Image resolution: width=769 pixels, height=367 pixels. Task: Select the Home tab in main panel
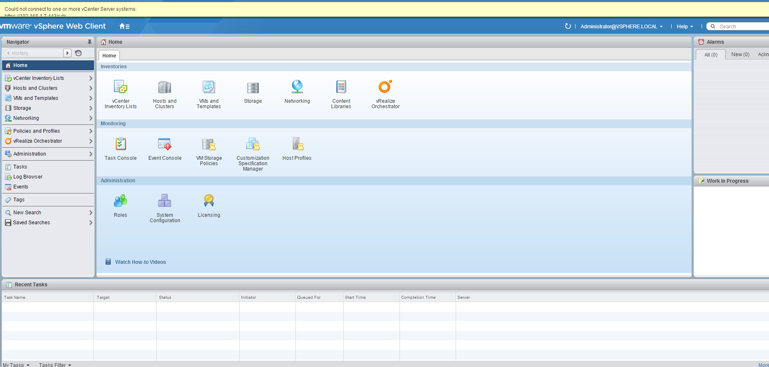click(109, 55)
